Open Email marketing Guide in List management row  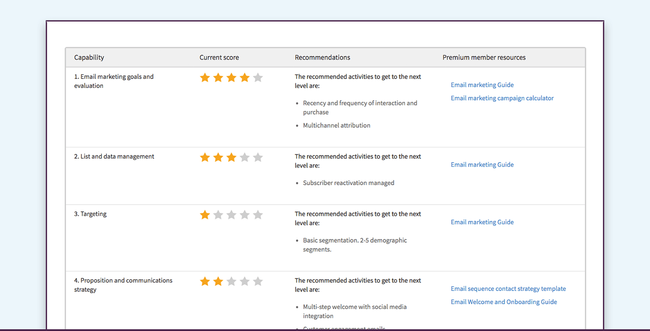click(482, 165)
